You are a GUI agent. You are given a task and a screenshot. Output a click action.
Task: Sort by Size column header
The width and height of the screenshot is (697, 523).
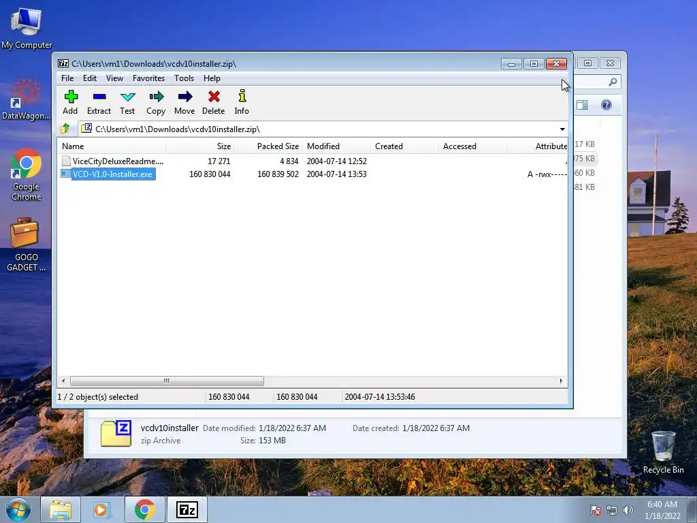click(x=201, y=146)
